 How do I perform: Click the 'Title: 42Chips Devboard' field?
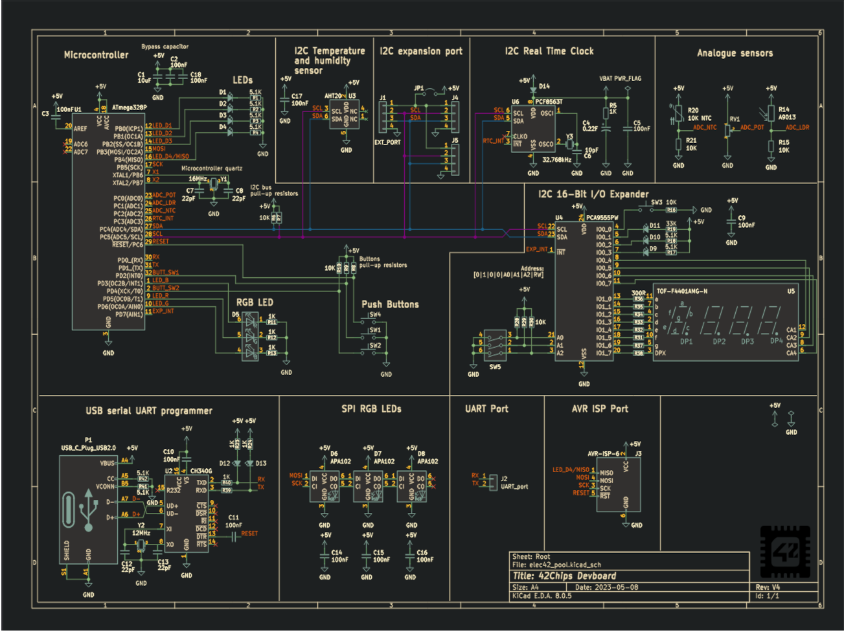coord(564,576)
